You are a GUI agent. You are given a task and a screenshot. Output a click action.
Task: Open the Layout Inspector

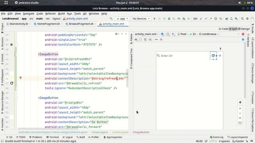coord(237,137)
